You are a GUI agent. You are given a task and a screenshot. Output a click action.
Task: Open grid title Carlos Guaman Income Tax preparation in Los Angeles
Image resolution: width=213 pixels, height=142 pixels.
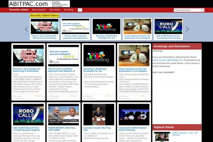click(x=133, y=70)
